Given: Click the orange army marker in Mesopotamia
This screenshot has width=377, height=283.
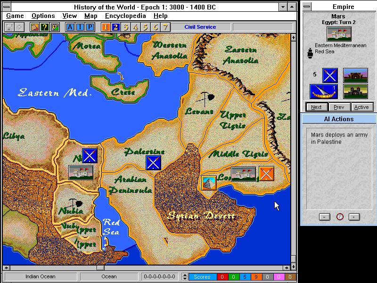Looking at the screenshot, I should (x=267, y=174).
